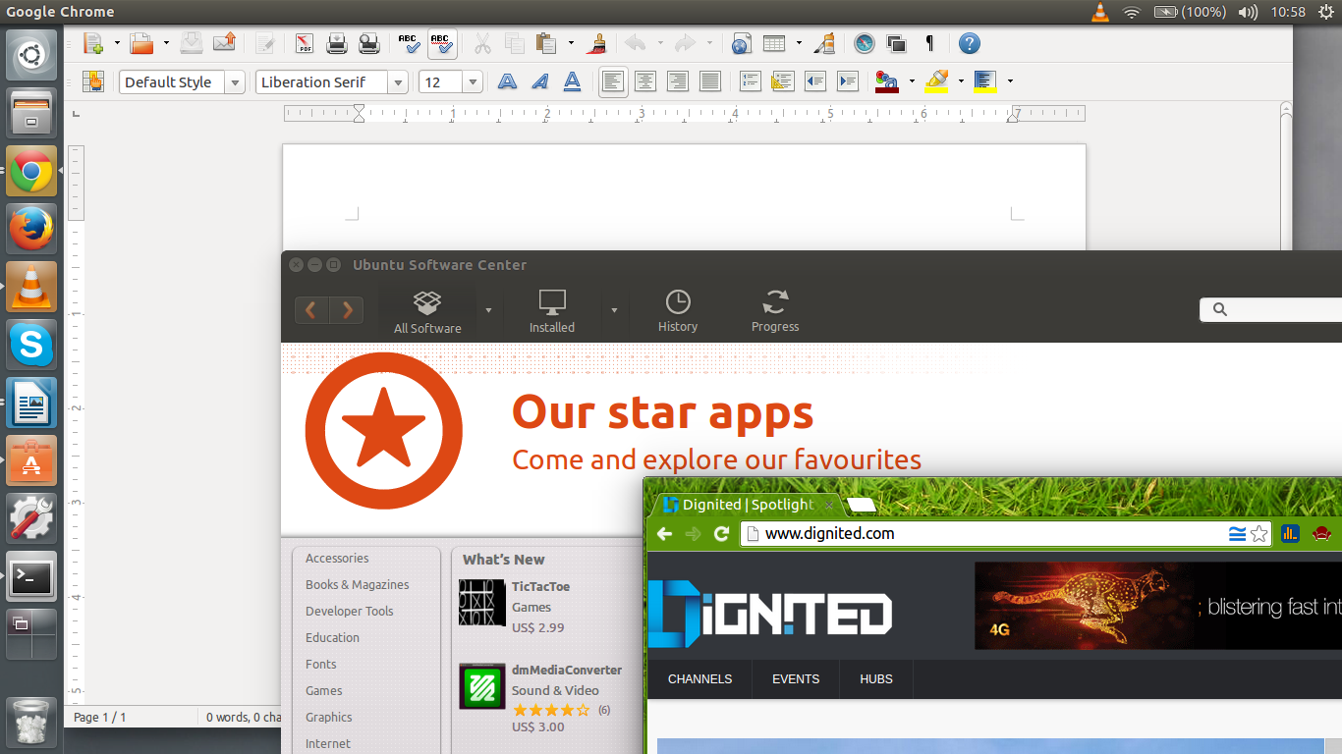This screenshot has width=1342, height=754.
Task: Click the Open file folder icon in Writer
Action: click(x=142, y=43)
